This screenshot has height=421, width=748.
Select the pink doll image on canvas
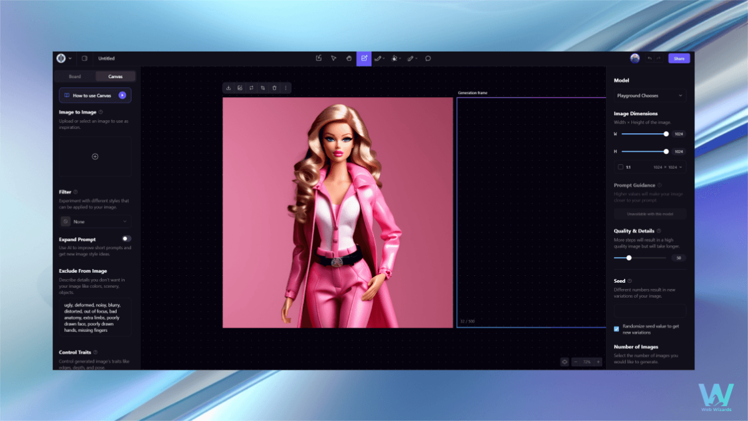(x=338, y=212)
